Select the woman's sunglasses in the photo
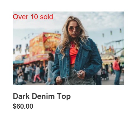Image resolution: width=136 pixels, height=124 pixels. [75, 29]
